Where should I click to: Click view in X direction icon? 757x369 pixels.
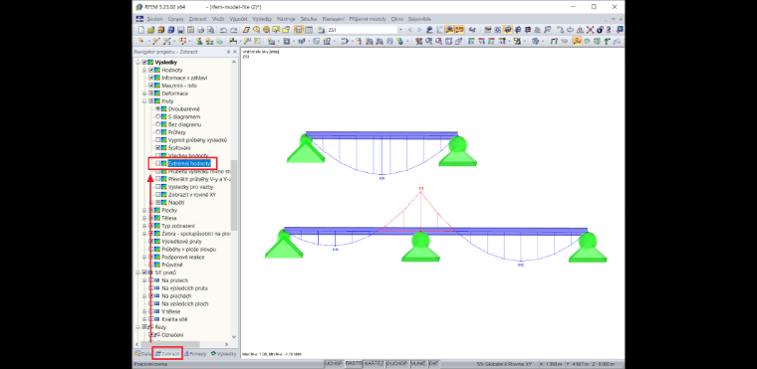point(471,41)
